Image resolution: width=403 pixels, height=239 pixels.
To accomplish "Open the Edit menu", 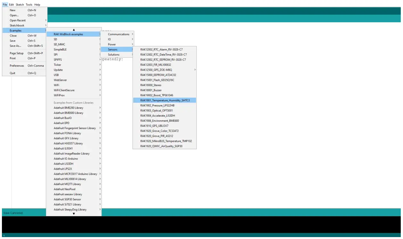I will 12,5.
